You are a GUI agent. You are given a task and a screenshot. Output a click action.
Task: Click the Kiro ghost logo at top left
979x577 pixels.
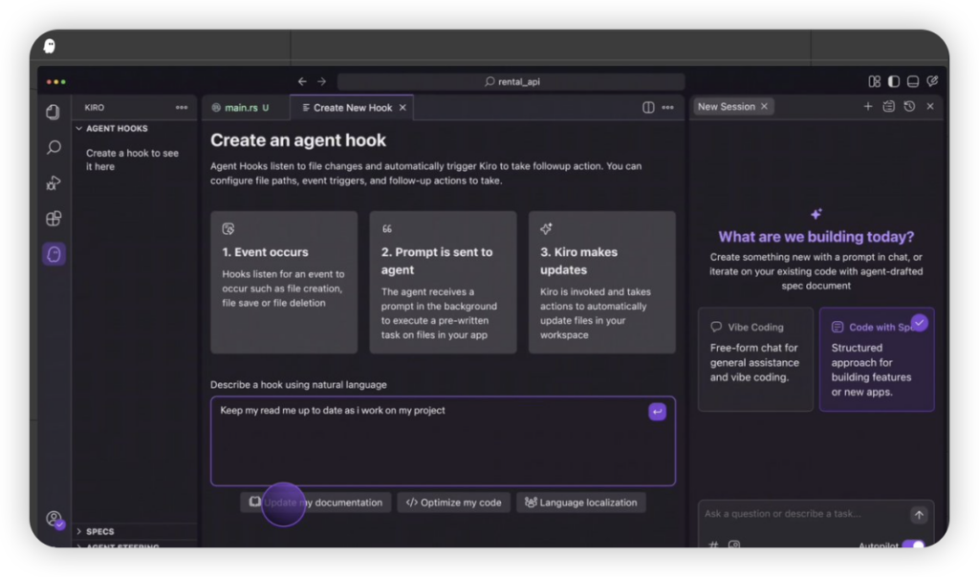pyautogui.click(x=50, y=46)
